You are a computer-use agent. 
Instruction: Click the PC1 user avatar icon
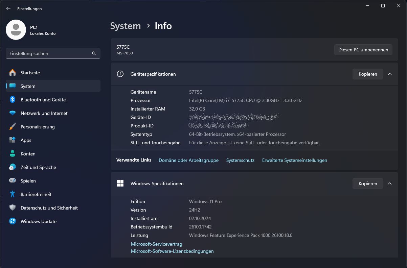tap(16, 30)
